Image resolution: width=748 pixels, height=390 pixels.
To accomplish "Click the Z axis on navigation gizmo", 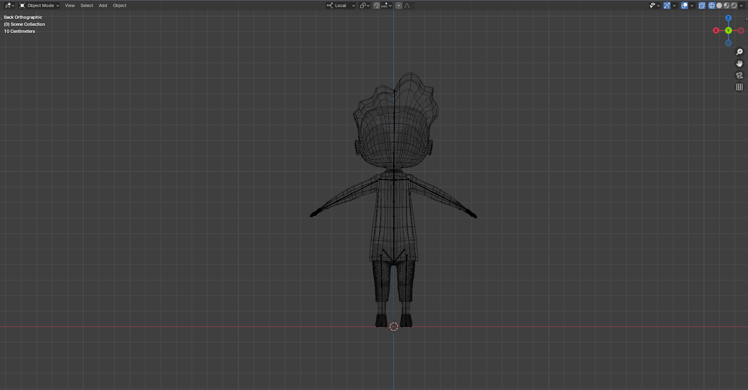I will tap(729, 18).
